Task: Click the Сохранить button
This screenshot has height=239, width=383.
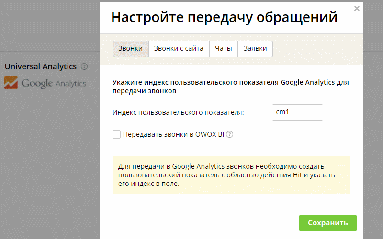Action: pos(328,223)
